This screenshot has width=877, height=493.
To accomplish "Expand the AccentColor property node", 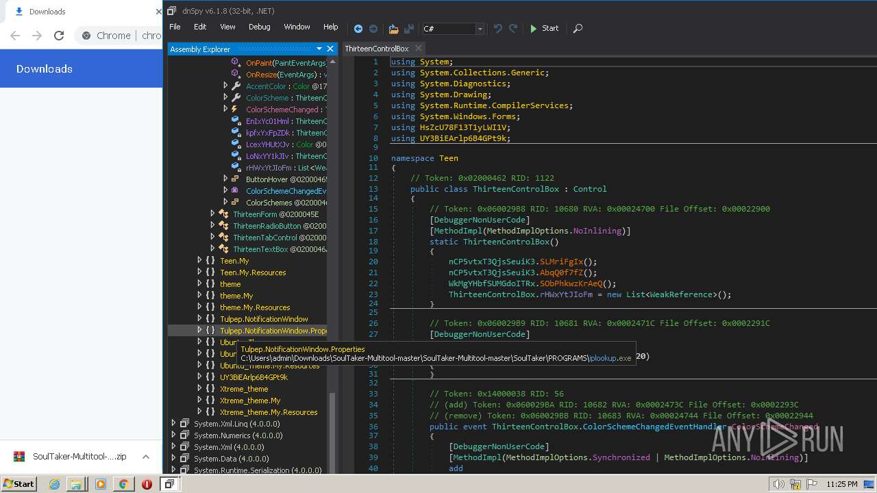I will (225, 86).
